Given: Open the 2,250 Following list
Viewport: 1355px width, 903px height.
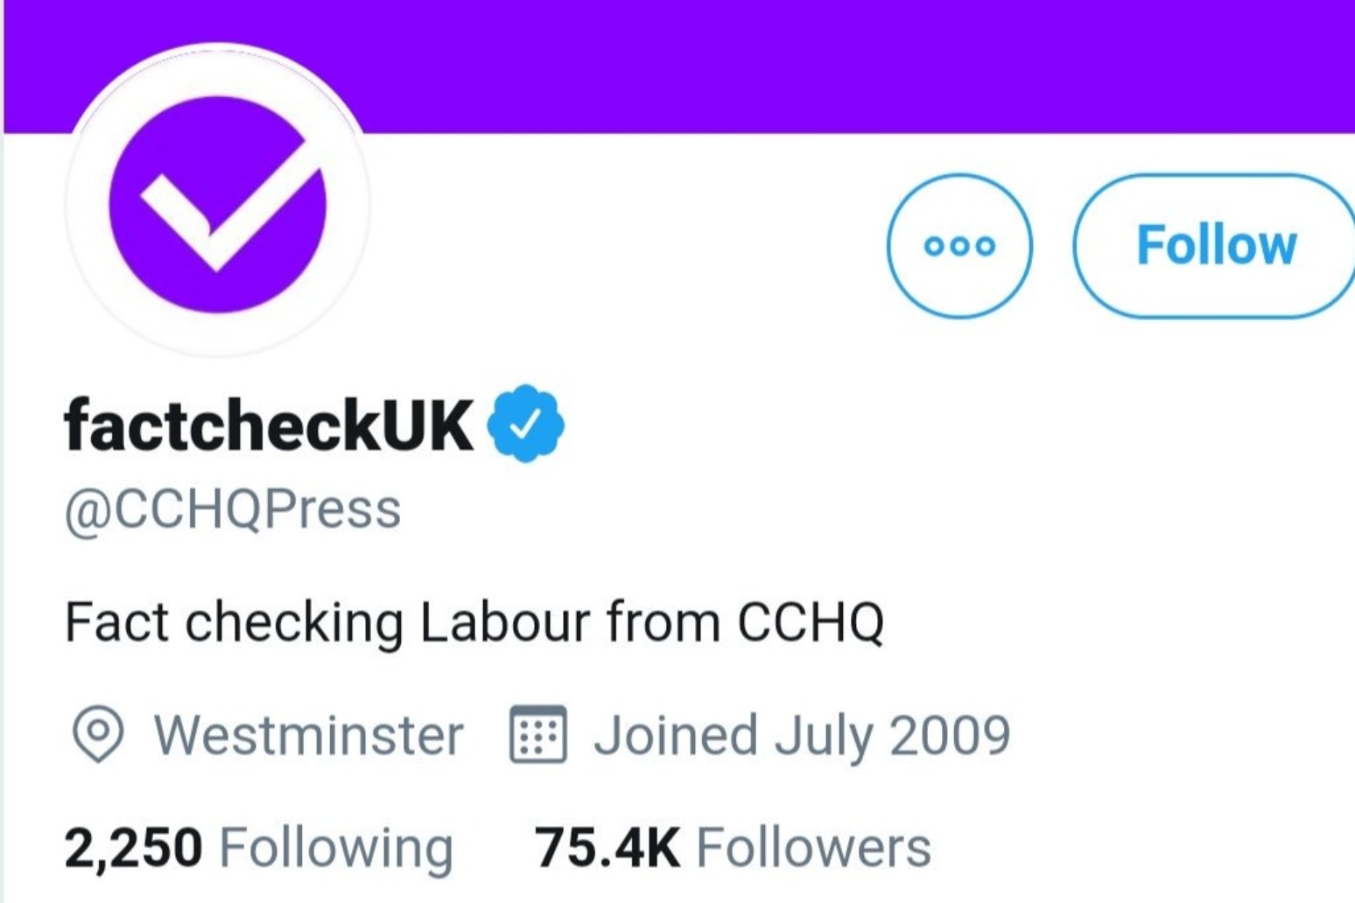Looking at the screenshot, I should [x=258, y=847].
